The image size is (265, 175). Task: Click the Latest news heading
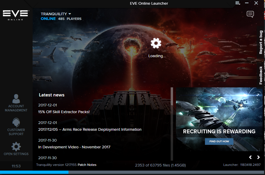pyautogui.click(x=51, y=95)
